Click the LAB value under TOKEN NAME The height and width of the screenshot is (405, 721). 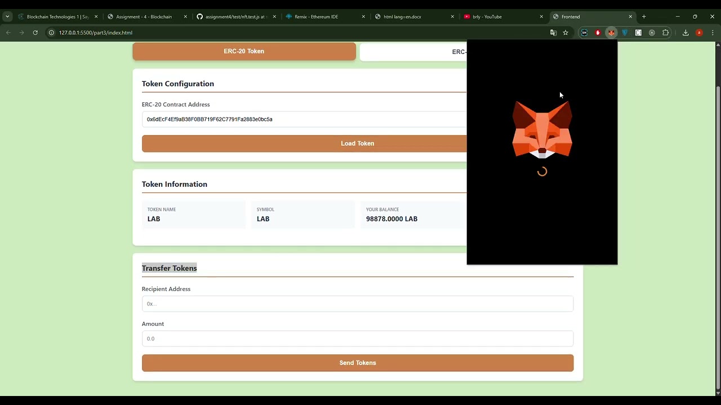coord(154,219)
